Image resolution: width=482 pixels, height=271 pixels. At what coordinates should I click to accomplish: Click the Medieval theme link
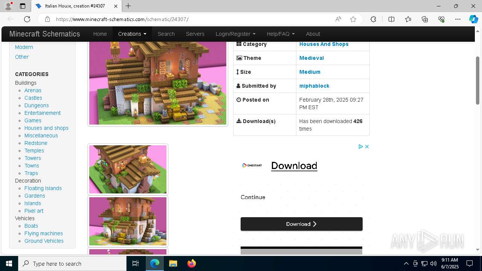pos(311,58)
